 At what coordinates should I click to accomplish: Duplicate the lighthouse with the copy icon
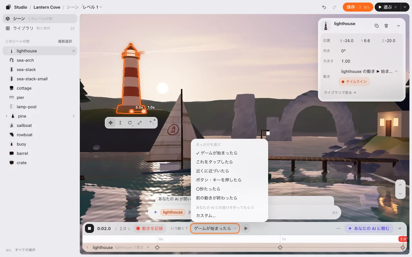(377, 26)
